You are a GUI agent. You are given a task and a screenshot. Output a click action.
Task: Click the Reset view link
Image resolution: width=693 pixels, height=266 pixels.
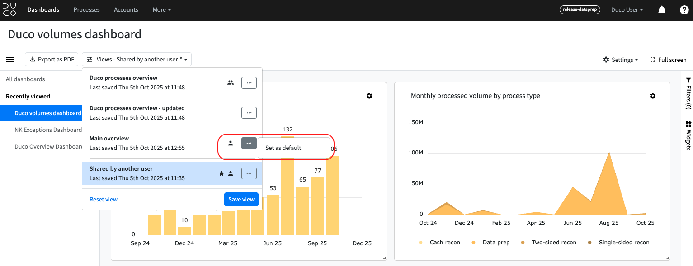[104, 200]
